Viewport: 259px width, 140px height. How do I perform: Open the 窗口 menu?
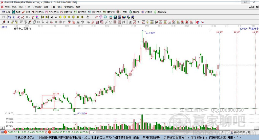pyautogui.click(x=60, y=7)
